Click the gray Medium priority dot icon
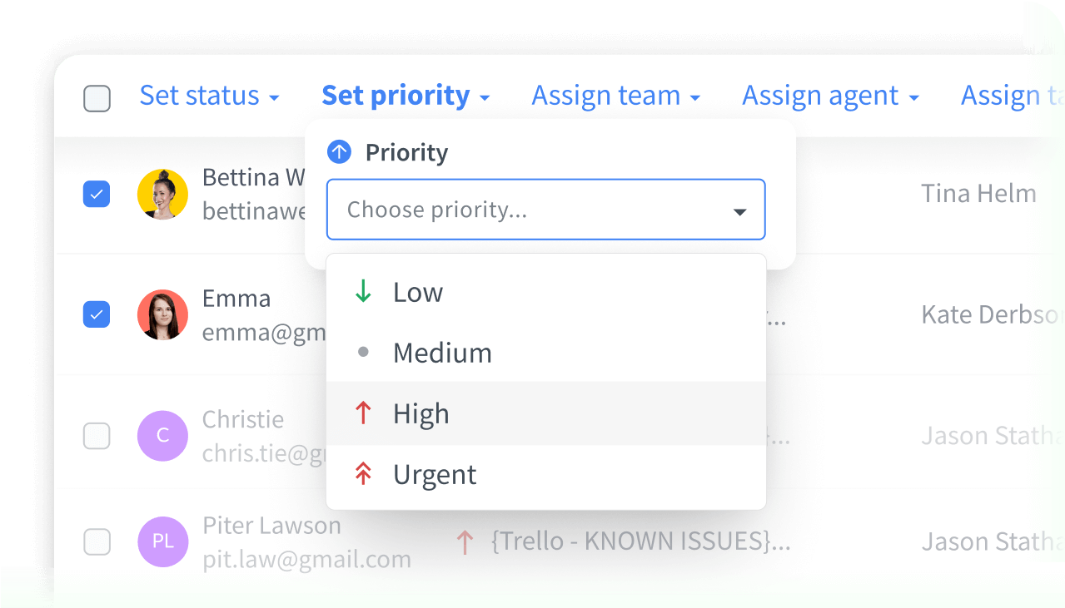 pos(364,352)
